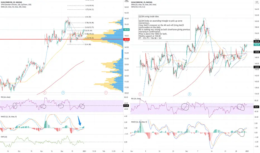Click the 2021 date on 4h time axis
This screenshot has width=260, height=153.
85,151
